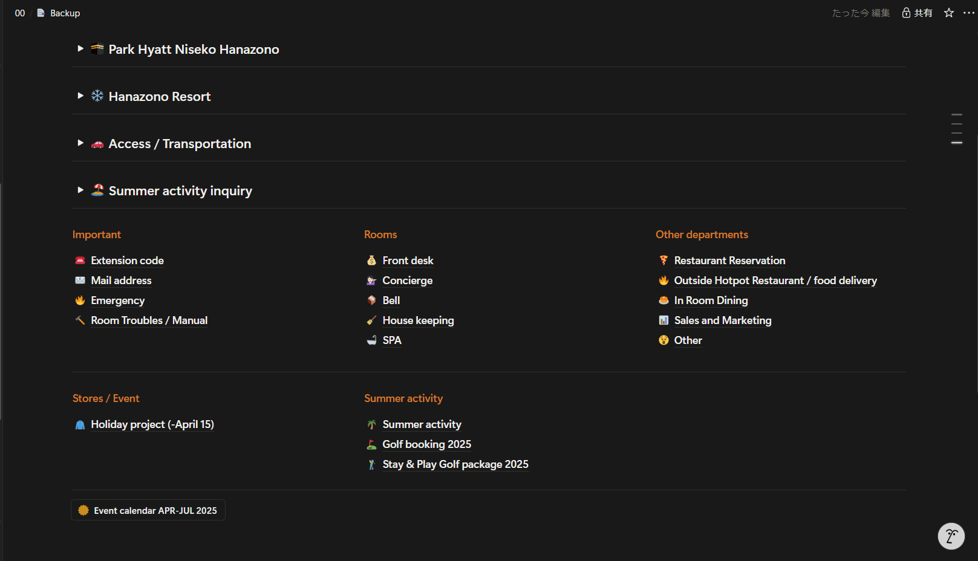The height and width of the screenshot is (561, 978).
Task: Open the Other departments page link
Action: point(688,340)
